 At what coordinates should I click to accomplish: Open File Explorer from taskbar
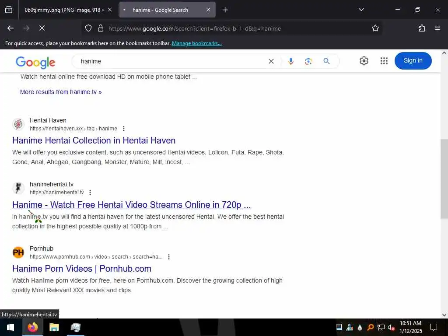point(54,327)
